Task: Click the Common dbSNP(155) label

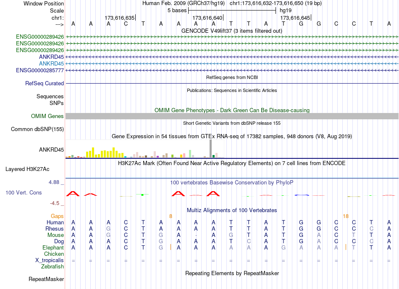Action: point(37,129)
